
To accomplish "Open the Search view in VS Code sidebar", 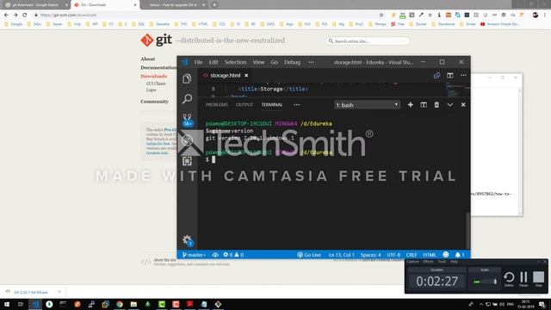I will click(187, 99).
